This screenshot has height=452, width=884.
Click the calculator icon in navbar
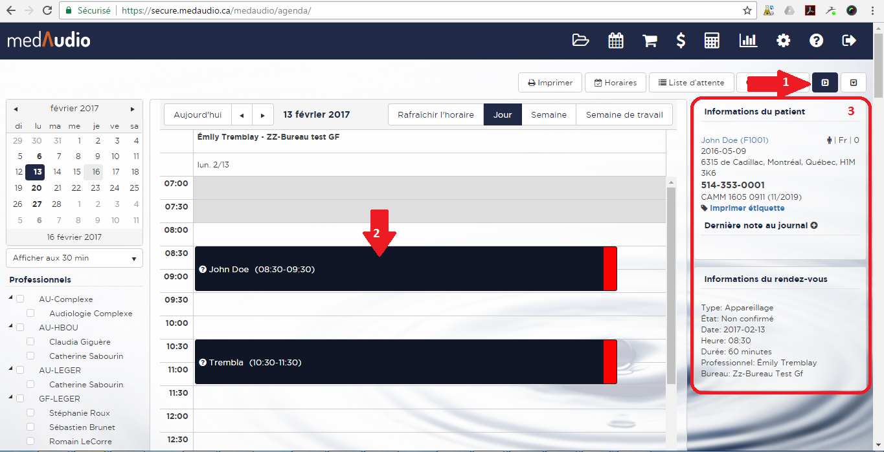[x=712, y=41]
